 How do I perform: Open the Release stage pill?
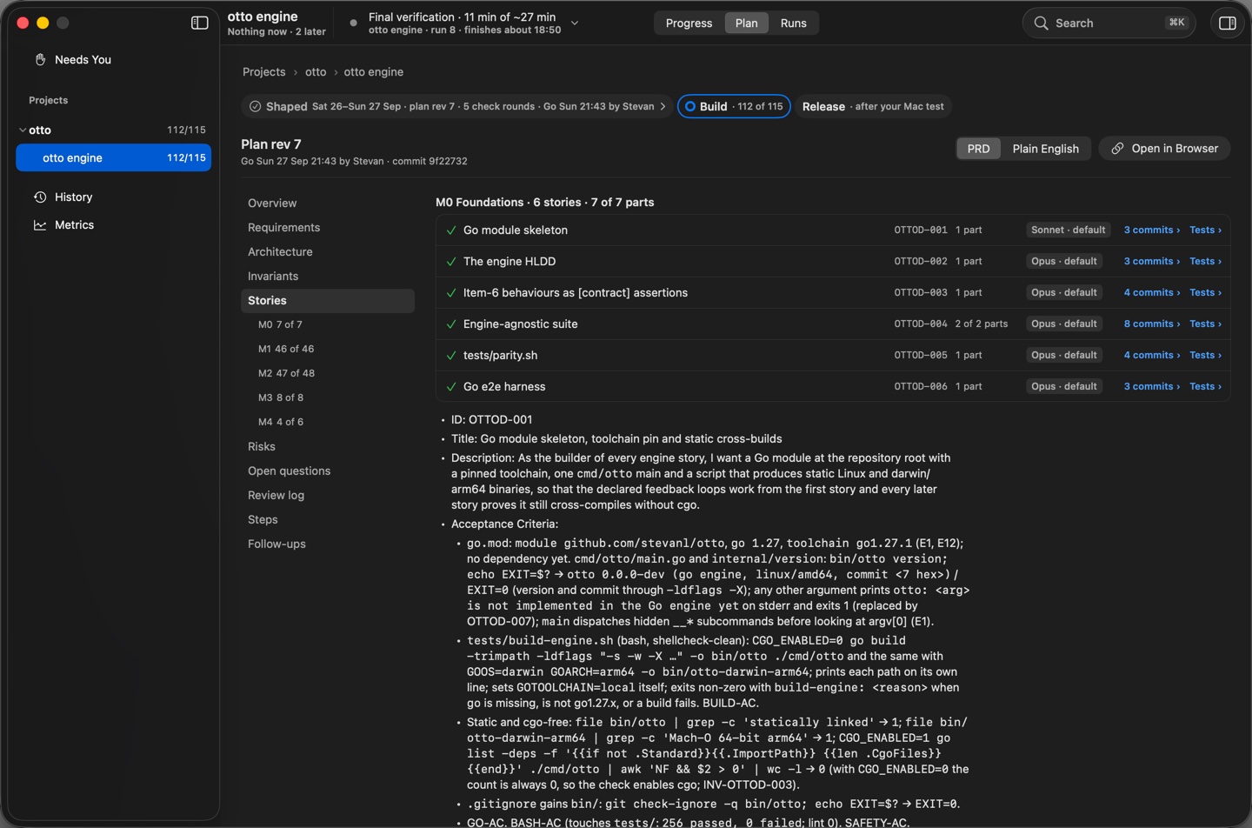click(x=873, y=106)
